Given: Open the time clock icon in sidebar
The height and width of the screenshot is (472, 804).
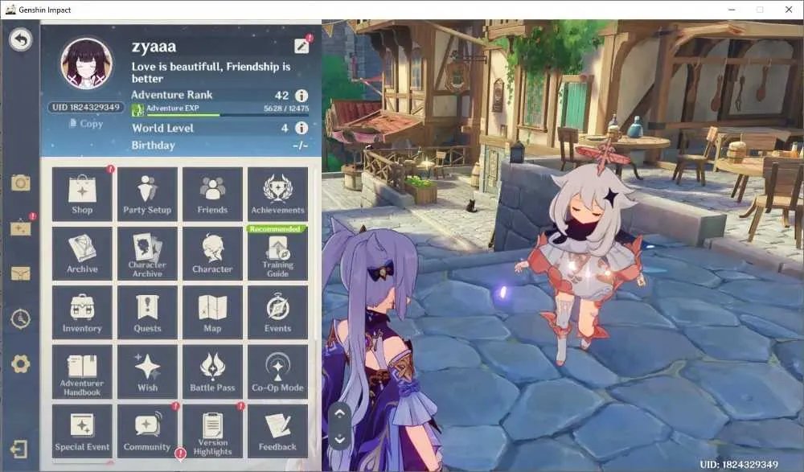Looking at the screenshot, I should (21, 319).
